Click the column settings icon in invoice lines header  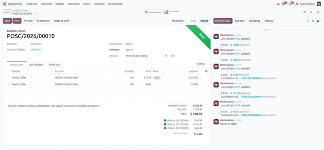tap(206, 71)
